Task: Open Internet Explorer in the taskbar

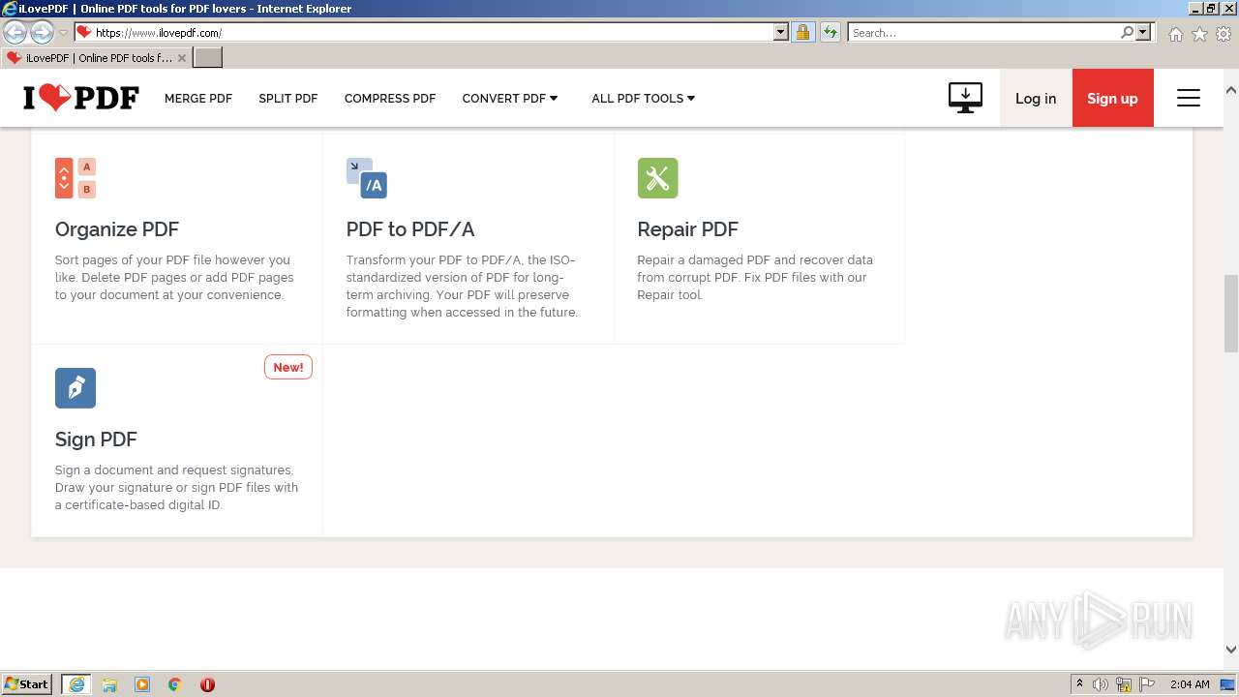Action: pos(76,684)
